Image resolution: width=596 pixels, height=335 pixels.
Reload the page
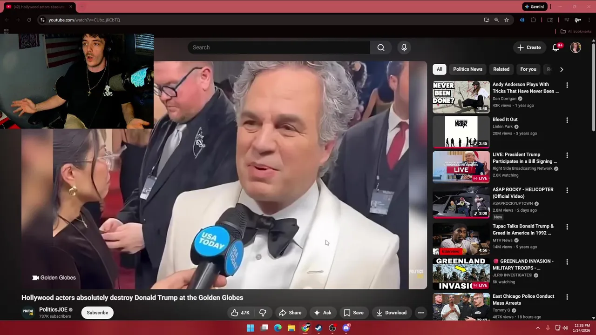29,20
